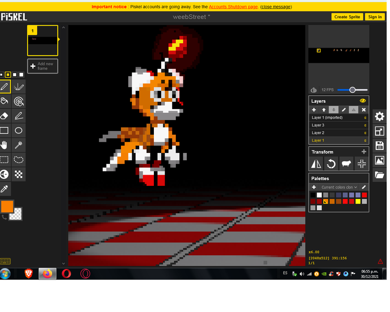Pick white swatch in palette
Screen dimensions: 390x312
click(x=319, y=195)
